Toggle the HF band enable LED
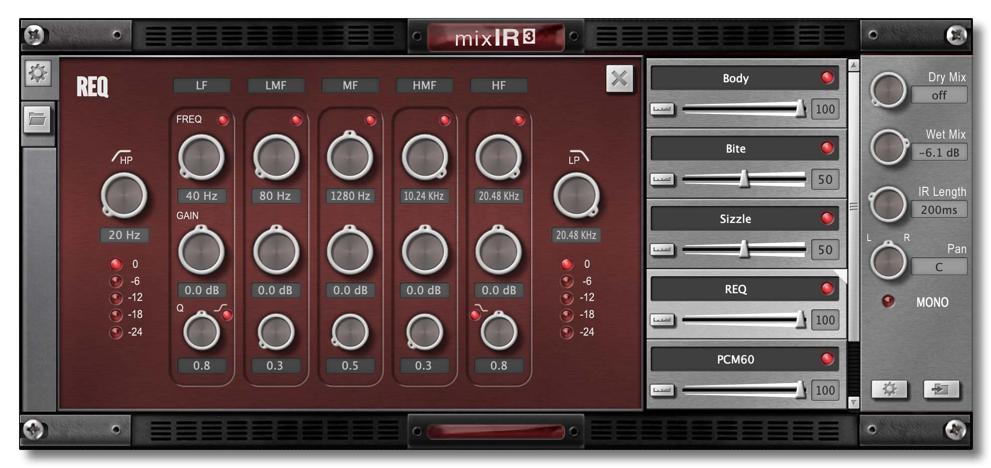This screenshot has height=468, width=991. [519, 120]
